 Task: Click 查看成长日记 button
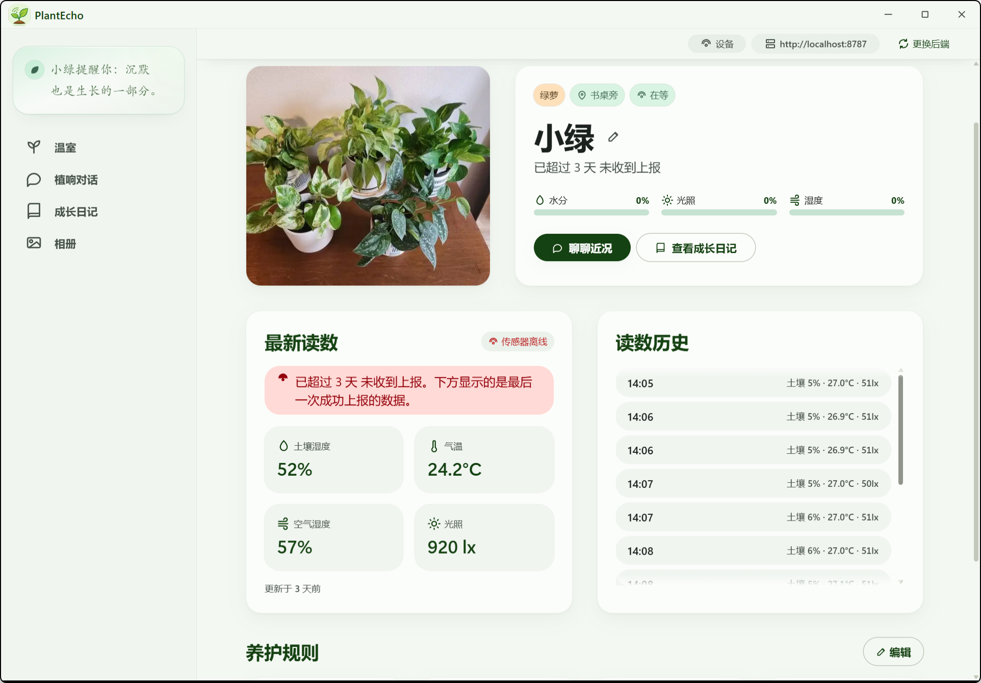tap(696, 248)
